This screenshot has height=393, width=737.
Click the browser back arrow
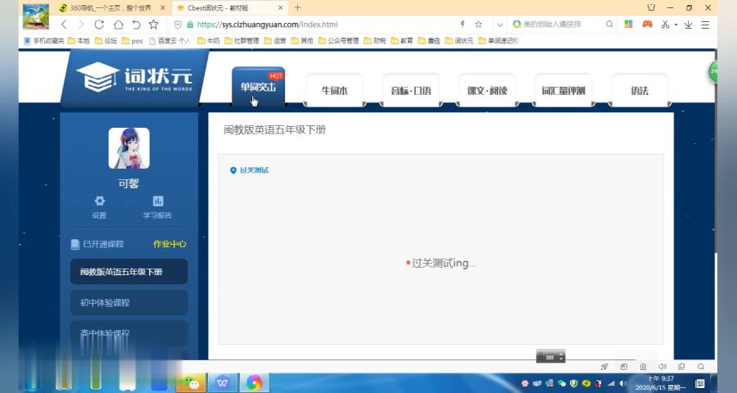[64, 25]
